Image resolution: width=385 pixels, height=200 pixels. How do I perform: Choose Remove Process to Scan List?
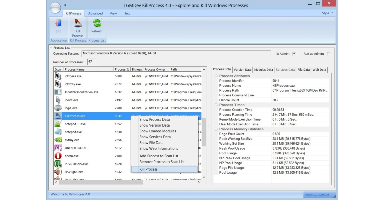pyautogui.click(x=162, y=162)
